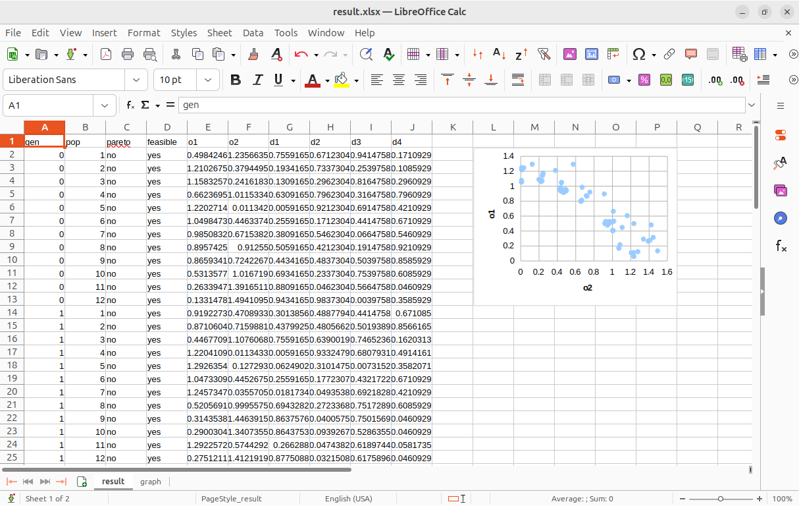Expand the Name Box dropdown
The height and width of the screenshot is (506, 799).
coord(105,105)
